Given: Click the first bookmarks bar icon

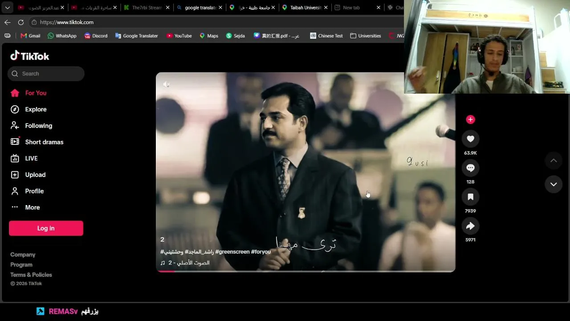Looking at the screenshot, I should pos(8,36).
